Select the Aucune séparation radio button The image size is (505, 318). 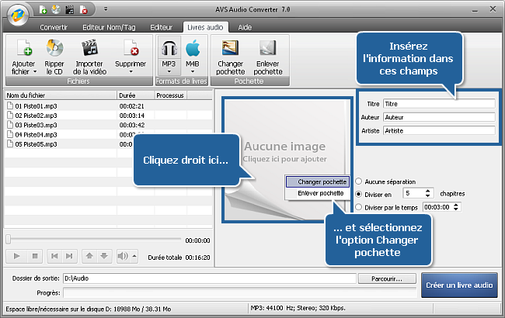pos(358,178)
